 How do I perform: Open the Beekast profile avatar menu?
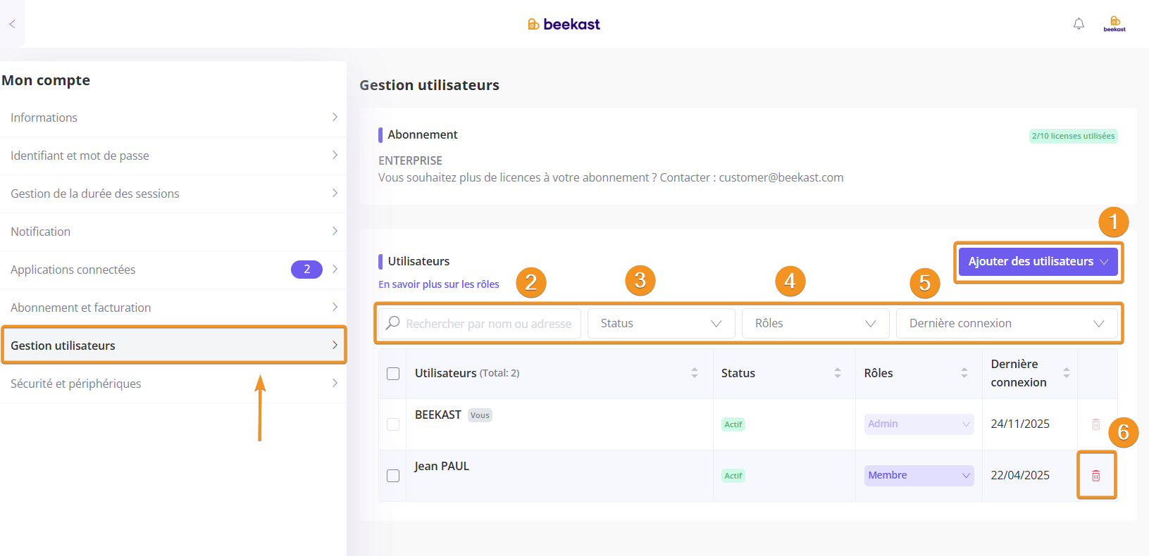1114,24
